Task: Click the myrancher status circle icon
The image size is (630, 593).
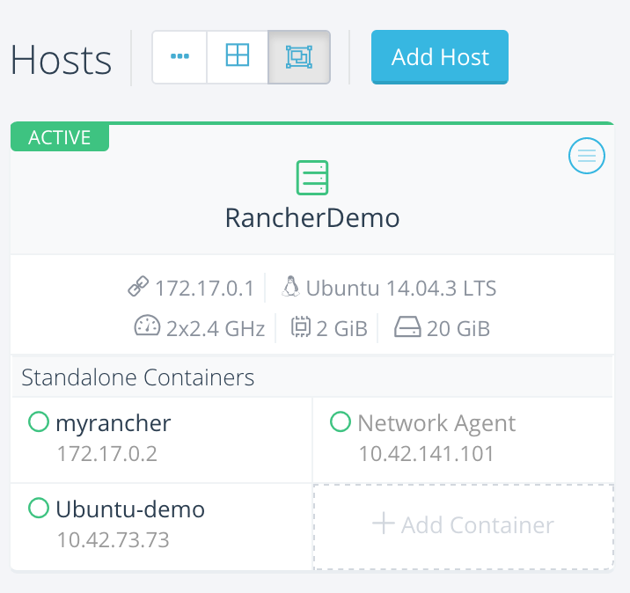Action: point(39,423)
